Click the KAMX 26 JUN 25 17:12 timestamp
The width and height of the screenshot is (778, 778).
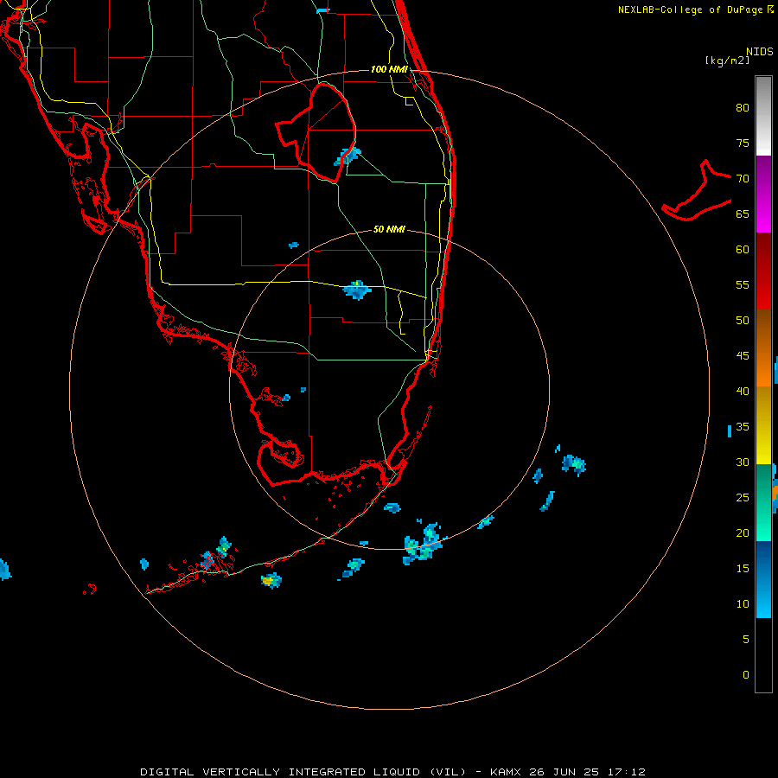pyautogui.click(x=568, y=772)
